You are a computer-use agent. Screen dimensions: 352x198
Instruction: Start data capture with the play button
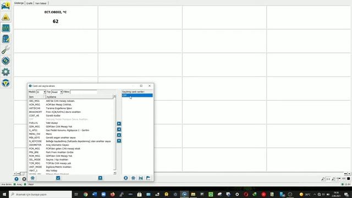pyautogui.click(x=16, y=179)
